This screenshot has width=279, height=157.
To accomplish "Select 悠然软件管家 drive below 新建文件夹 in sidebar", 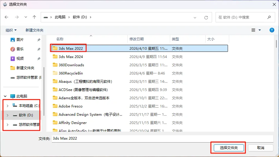I will pos(26,77).
